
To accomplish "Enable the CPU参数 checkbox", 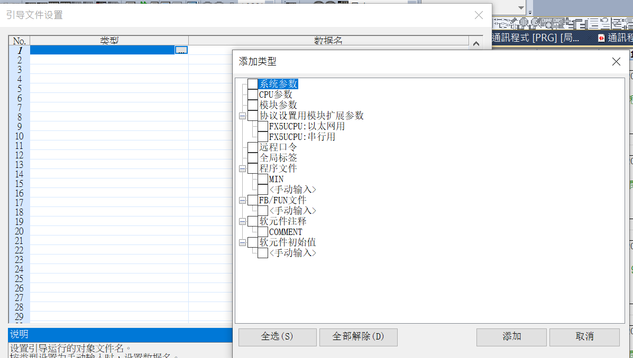I will [253, 95].
